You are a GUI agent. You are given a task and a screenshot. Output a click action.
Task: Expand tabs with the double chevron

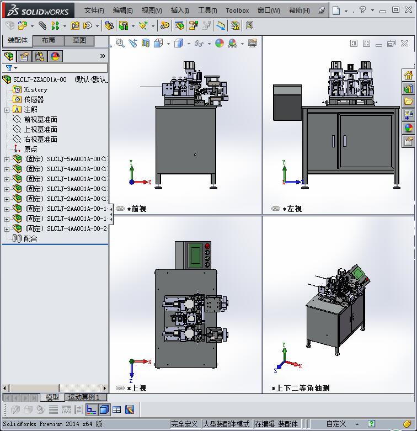coord(103,56)
